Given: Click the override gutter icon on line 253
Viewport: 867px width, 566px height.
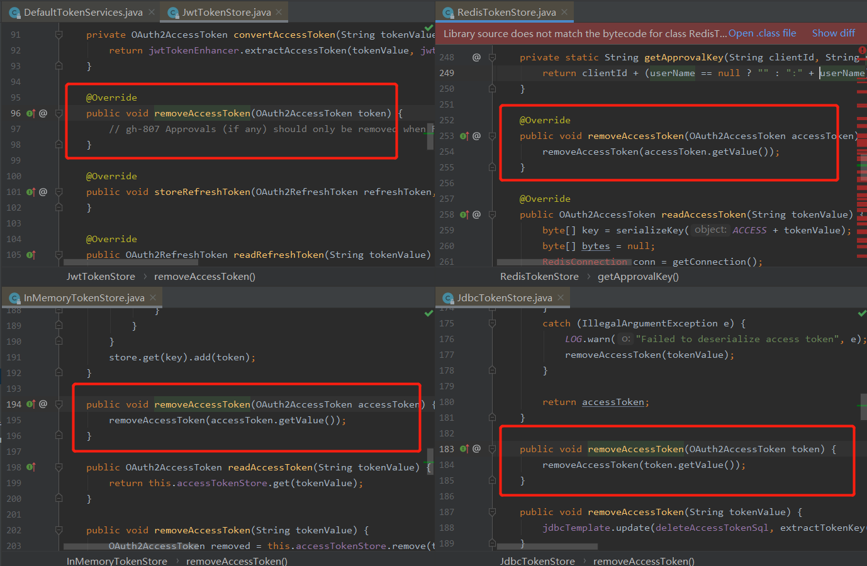Looking at the screenshot, I should 464,136.
